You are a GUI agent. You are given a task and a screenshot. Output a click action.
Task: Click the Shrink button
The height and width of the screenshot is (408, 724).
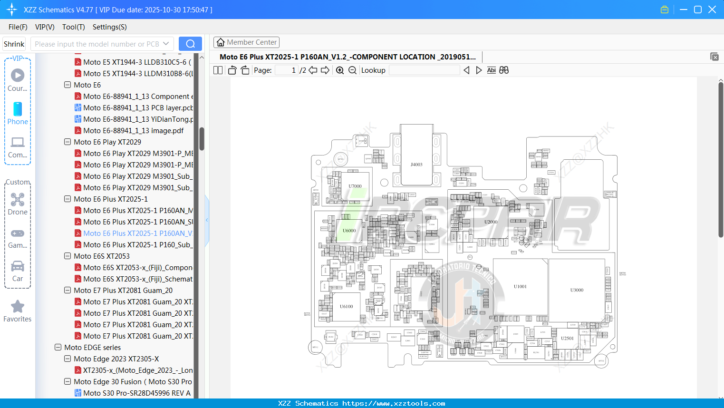coord(14,44)
